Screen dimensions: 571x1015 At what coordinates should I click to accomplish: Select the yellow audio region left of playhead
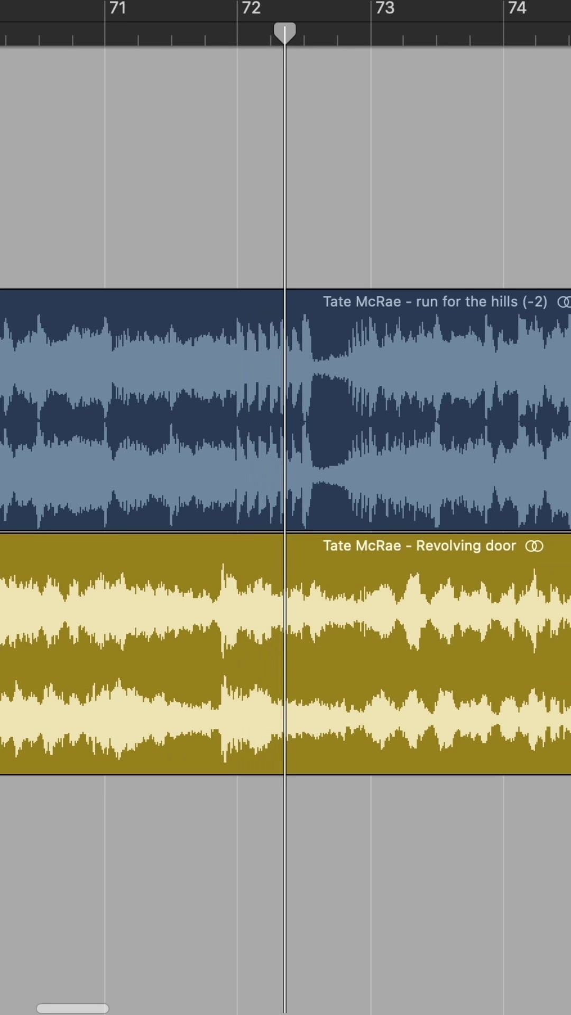[x=142, y=654]
